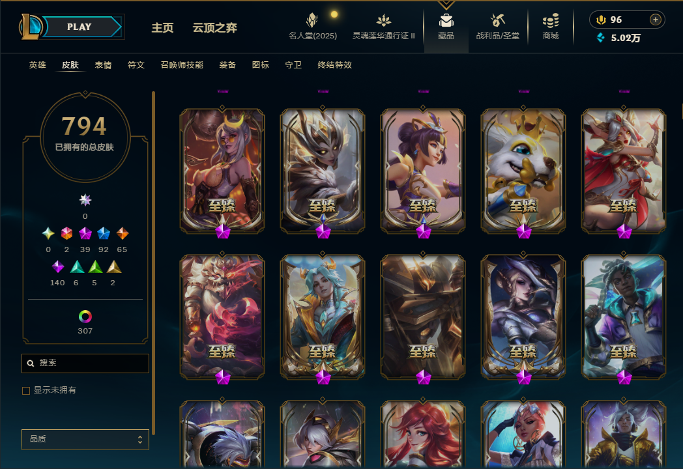Click the 搜索 search input field
The width and height of the screenshot is (683, 469).
click(x=85, y=363)
